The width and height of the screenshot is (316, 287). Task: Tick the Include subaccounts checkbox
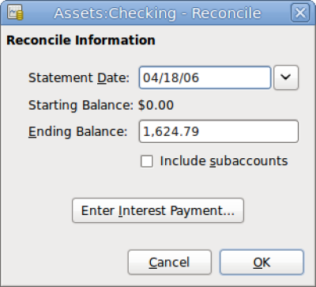(x=147, y=161)
